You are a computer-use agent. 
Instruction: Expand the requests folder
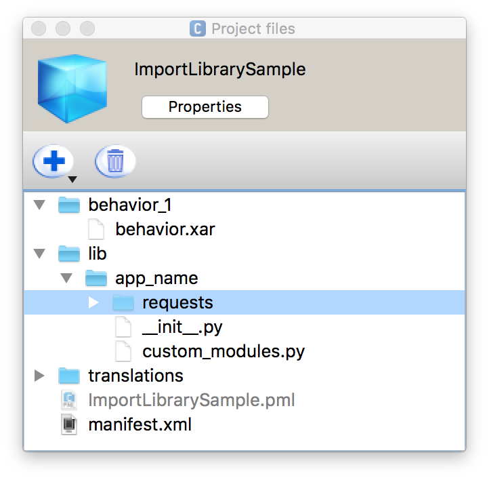click(x=93, y=302)
